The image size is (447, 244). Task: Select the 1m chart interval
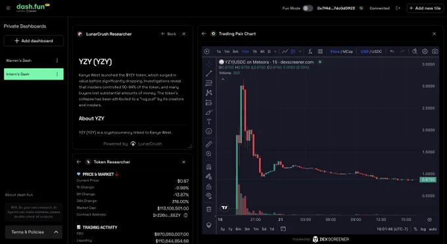[x=227, y=52]
